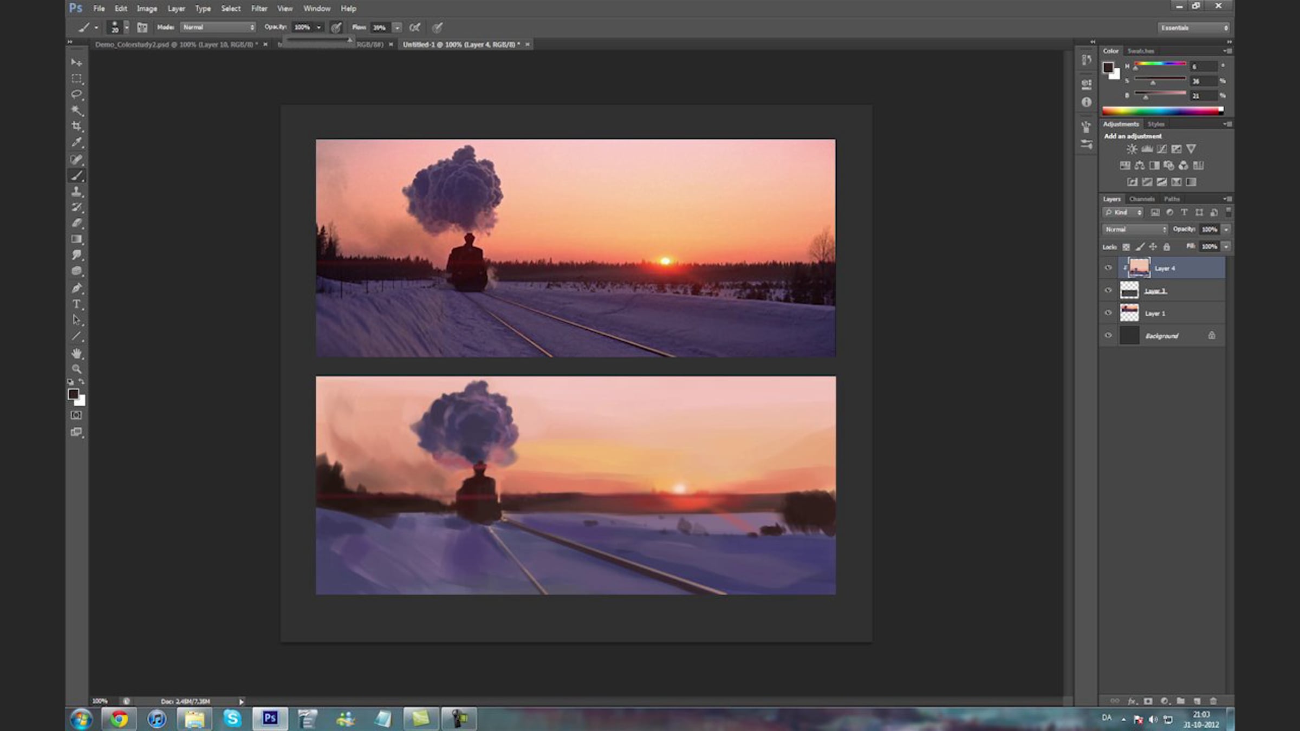
Task: Select the Type tool
Action: pos(76,304)
